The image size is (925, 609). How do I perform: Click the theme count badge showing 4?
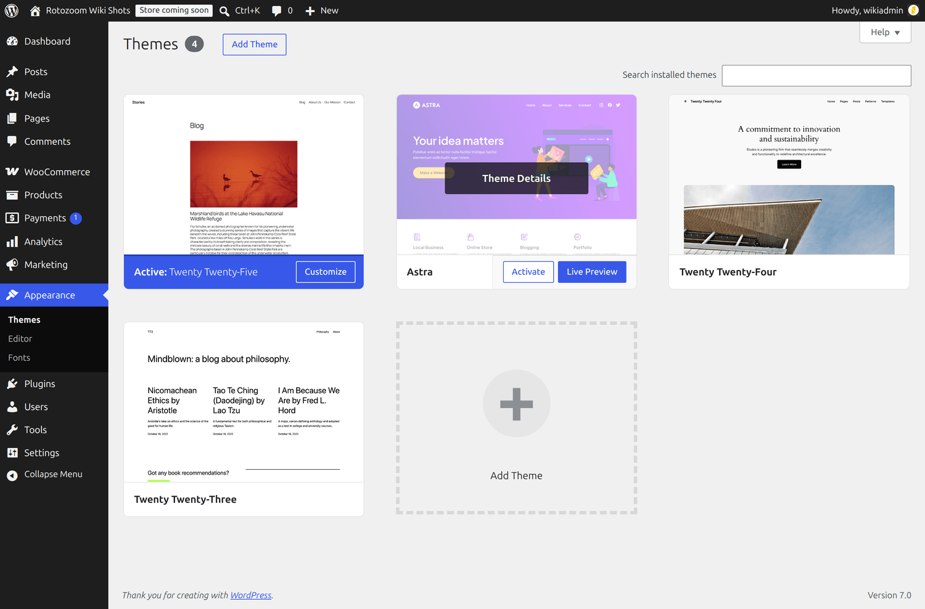[194, 44]
